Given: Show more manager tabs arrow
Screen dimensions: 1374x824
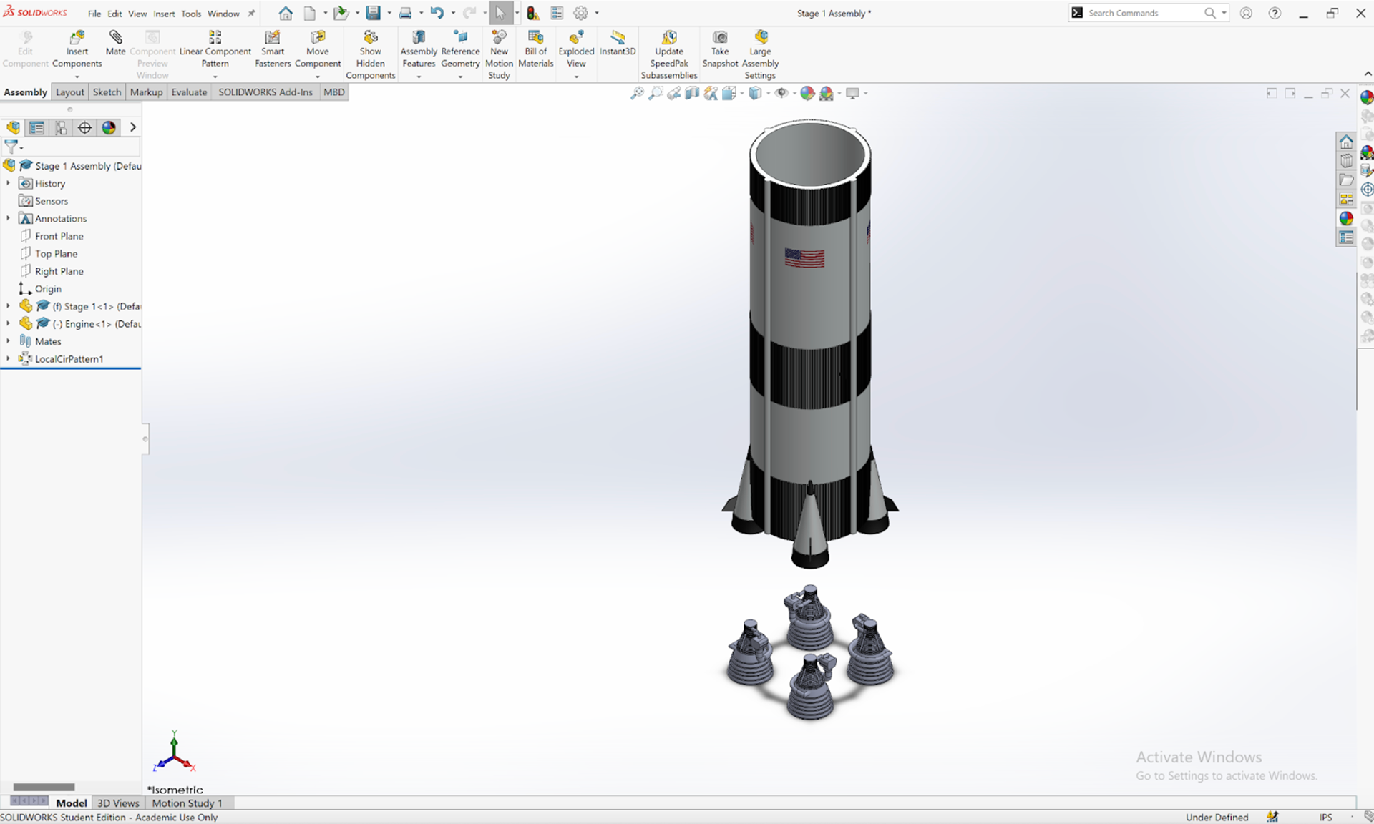Looking at the screenshot, I should point(132,127).
